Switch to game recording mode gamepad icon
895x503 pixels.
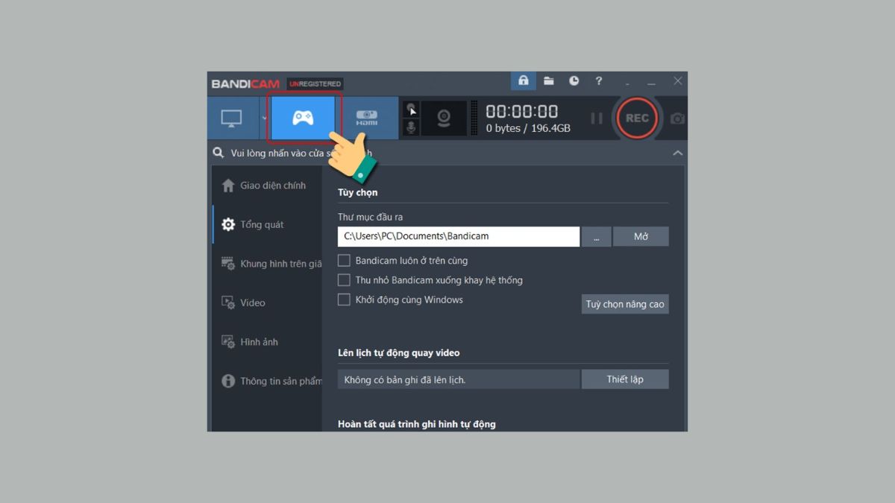pyautogui.click(x=302, y=118)
